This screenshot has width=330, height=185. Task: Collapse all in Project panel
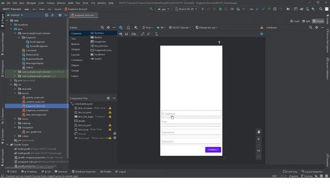coord(53,15)
